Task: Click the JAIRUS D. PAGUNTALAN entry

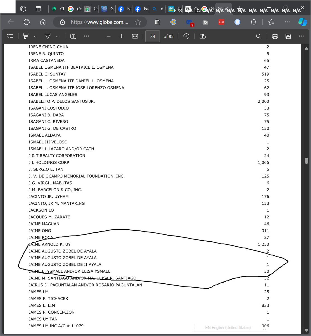Action: coord(86,285)
